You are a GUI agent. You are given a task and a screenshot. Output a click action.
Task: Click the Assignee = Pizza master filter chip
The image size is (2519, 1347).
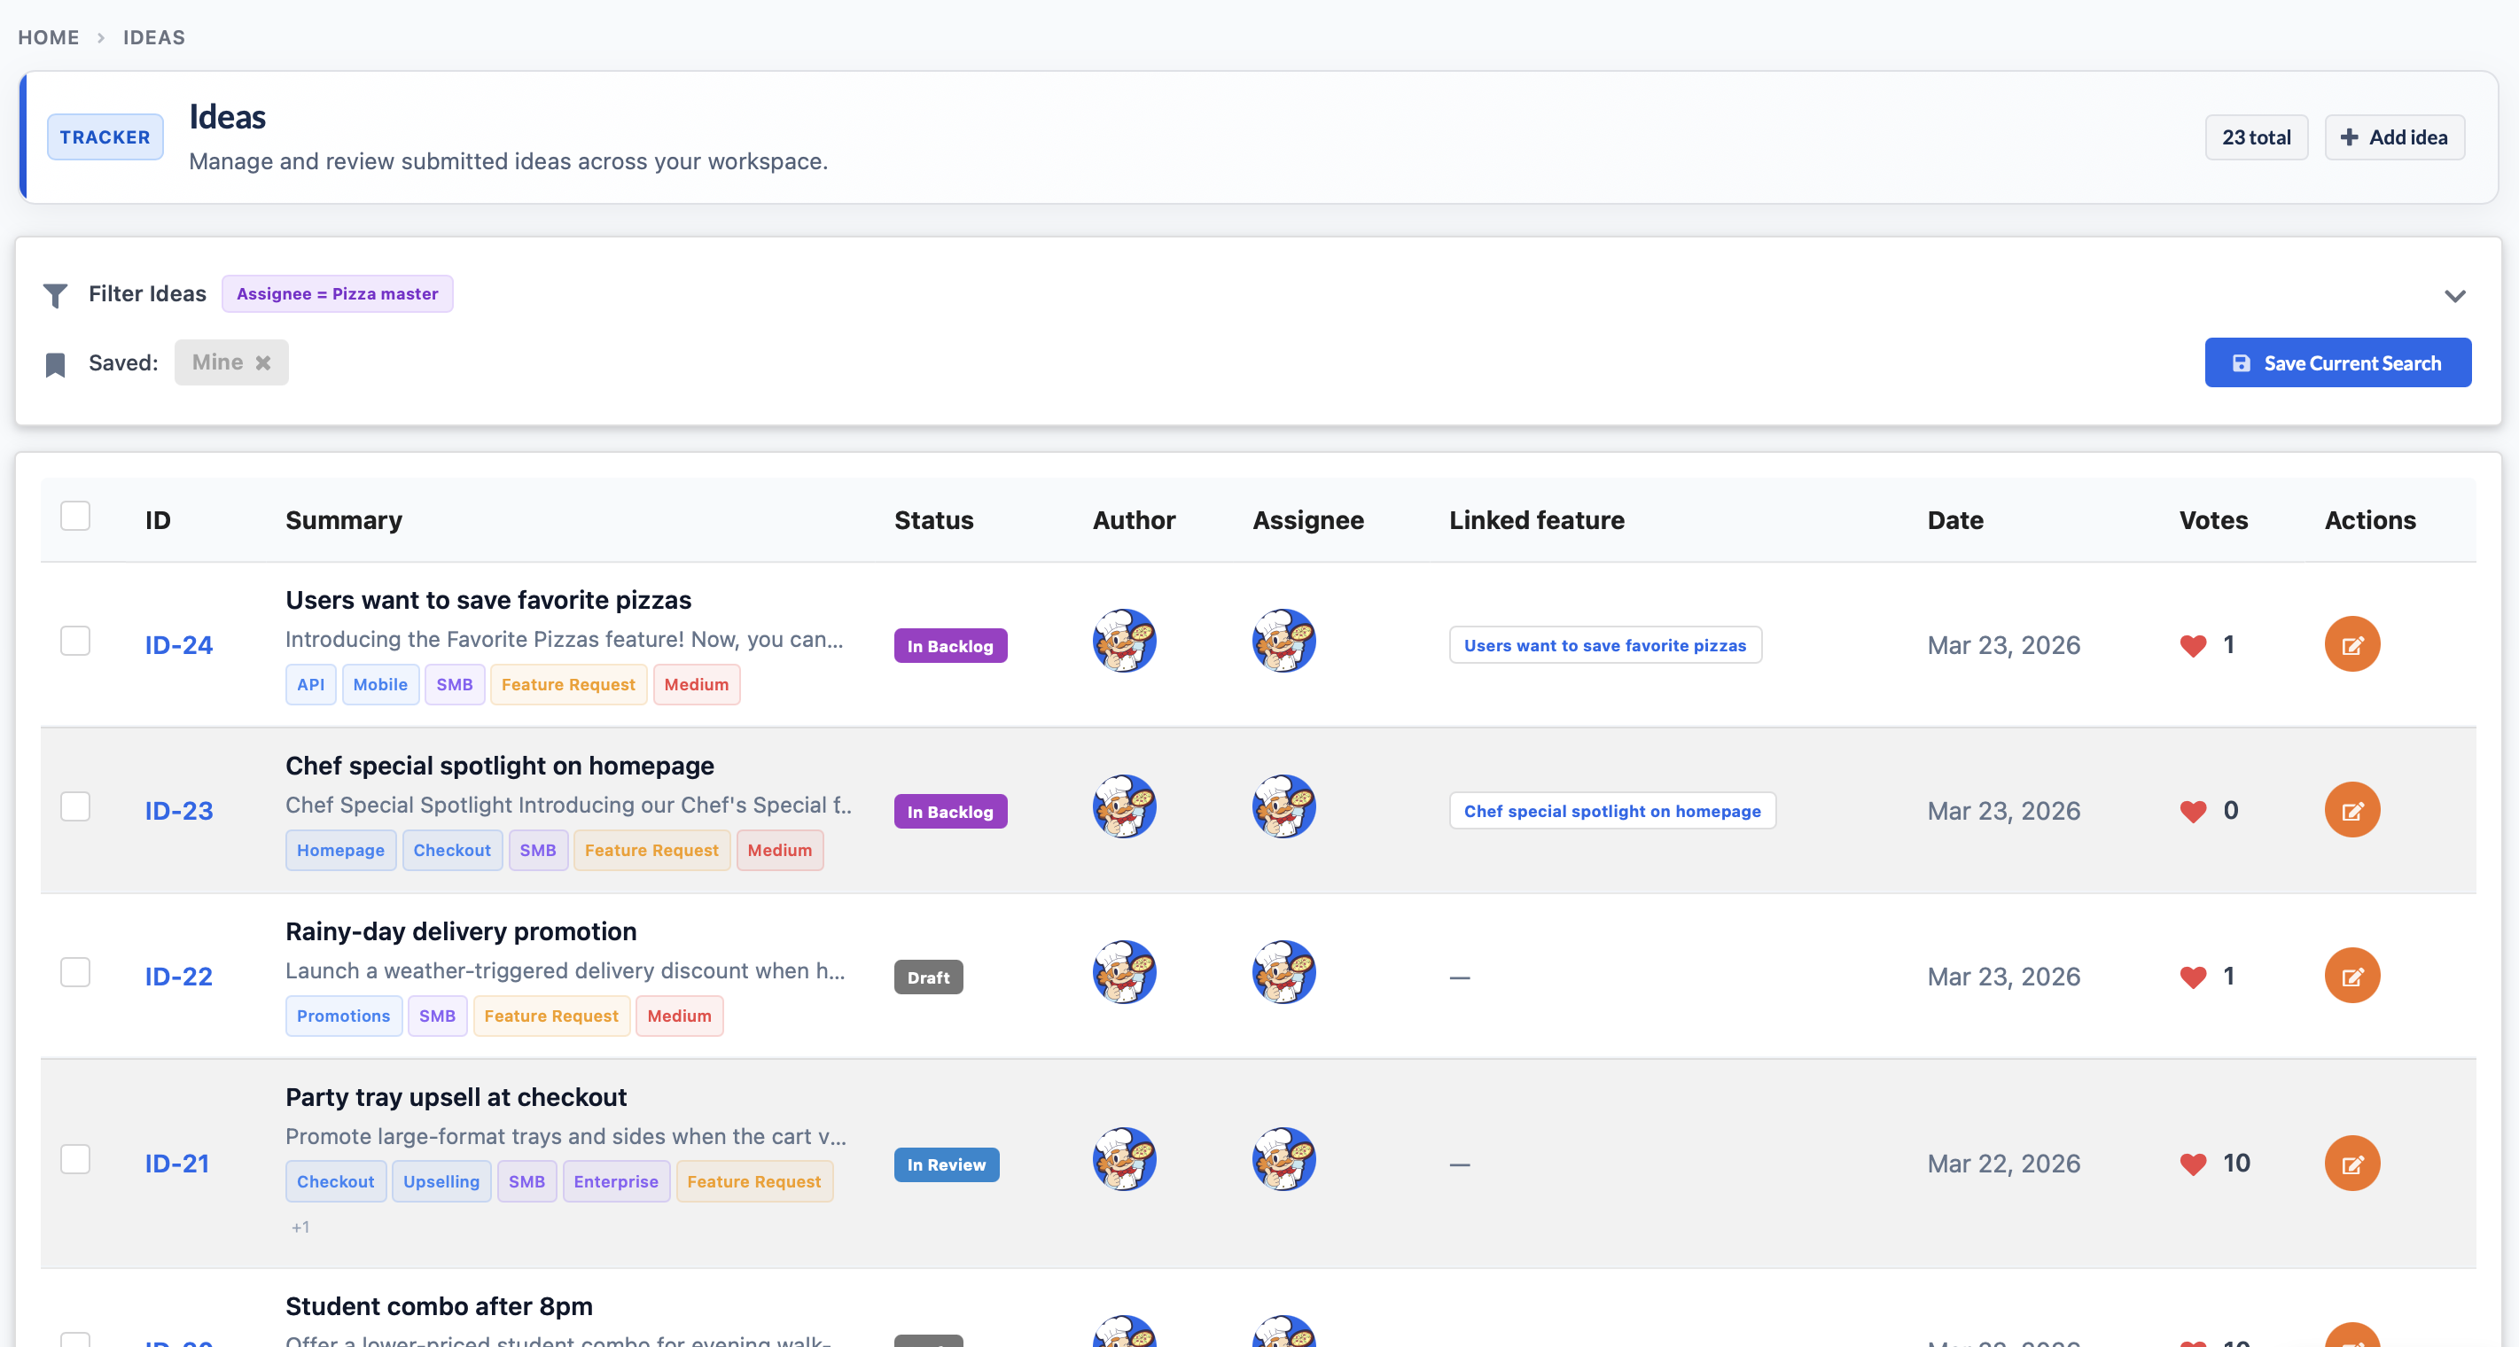[x=338, y=294]
